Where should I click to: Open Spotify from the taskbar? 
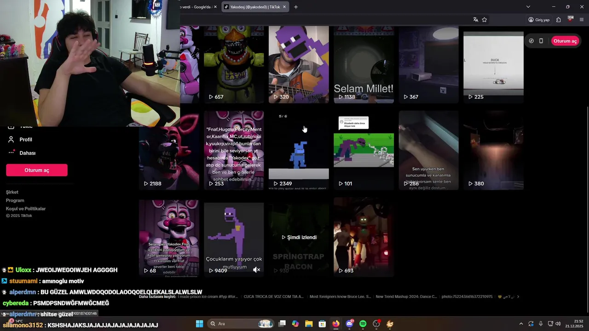click(x=363, y=324)
